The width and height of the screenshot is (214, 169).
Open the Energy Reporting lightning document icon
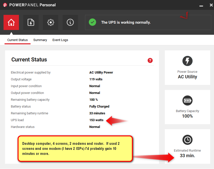pyautogui.click(x=31, y=22)
